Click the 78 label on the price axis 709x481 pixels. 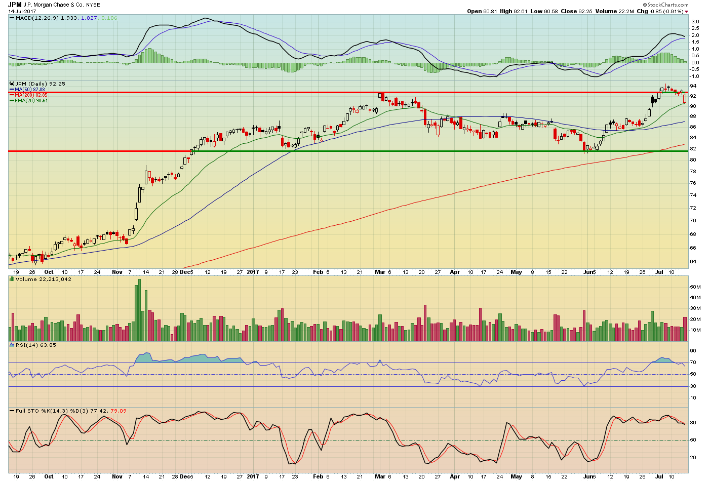[693, 171]
